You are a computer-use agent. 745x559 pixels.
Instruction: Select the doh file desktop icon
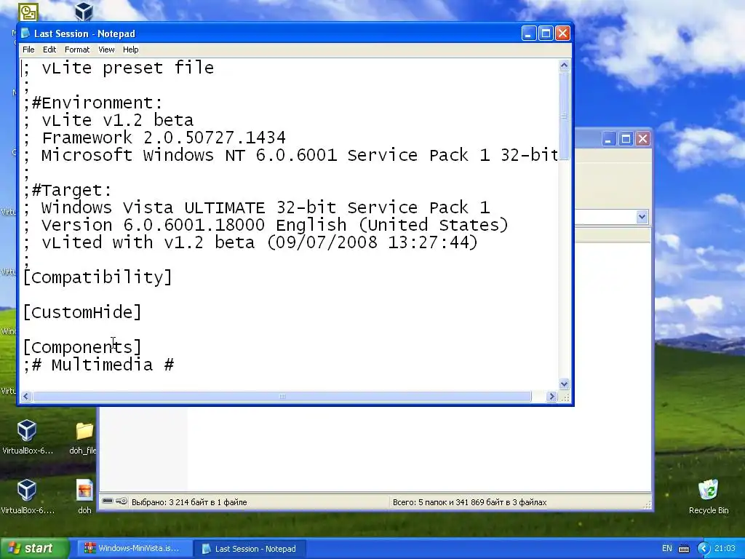[84, 496]
